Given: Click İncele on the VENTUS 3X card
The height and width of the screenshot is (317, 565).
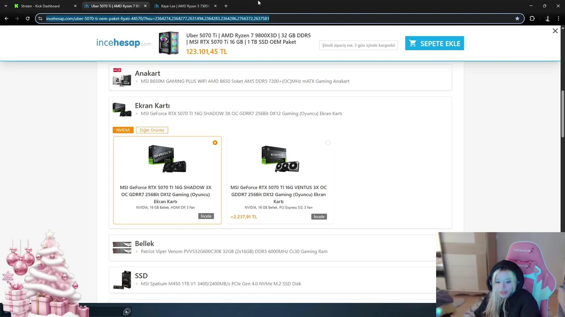Looking at the screenshot, I should (x=319, y=217).
